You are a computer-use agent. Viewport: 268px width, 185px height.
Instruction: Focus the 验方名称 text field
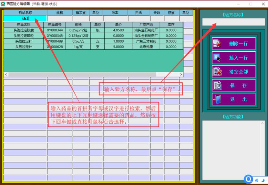(x=233, y=22)
